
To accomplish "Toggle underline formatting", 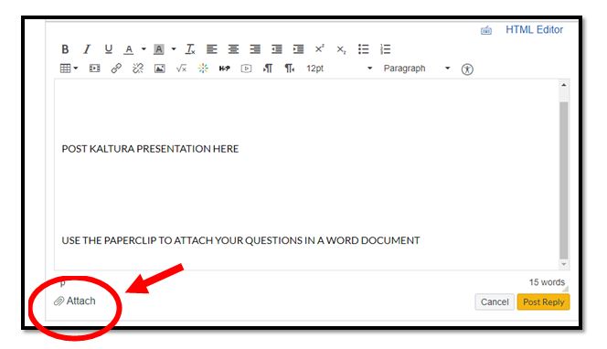I will pos(109,49).
